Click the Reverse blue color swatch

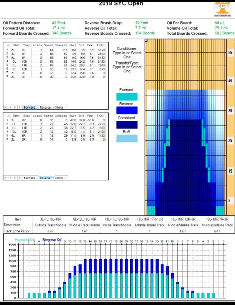coord(127,110)
